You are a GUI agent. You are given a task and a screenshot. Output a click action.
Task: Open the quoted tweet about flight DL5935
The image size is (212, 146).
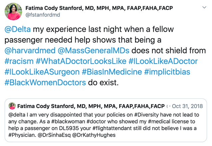tap(106, 126)
